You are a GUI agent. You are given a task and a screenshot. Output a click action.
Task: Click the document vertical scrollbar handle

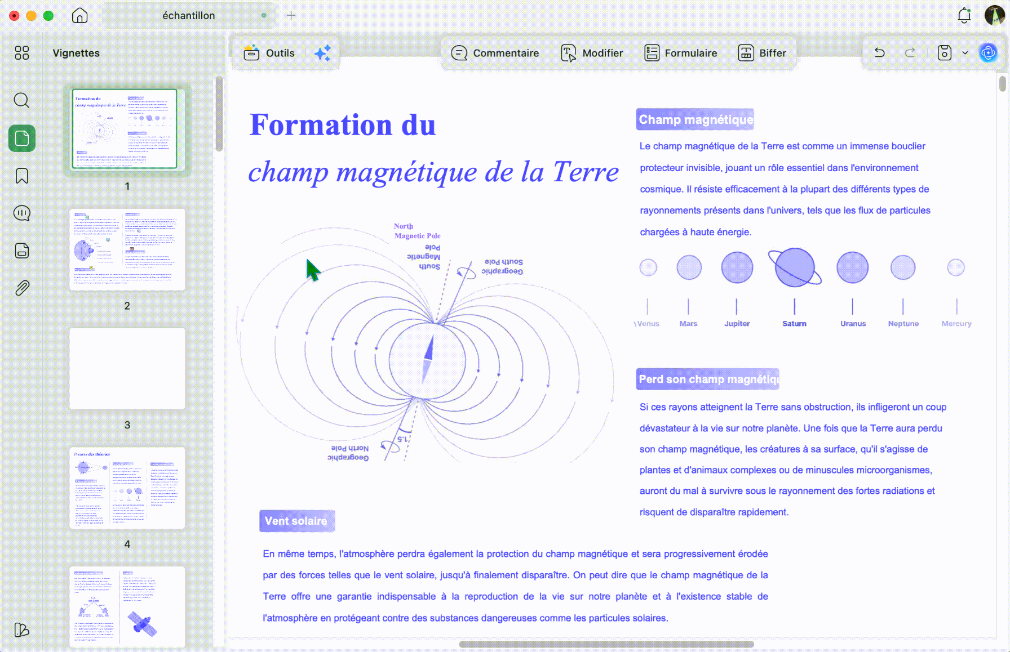click(1002, 84)
